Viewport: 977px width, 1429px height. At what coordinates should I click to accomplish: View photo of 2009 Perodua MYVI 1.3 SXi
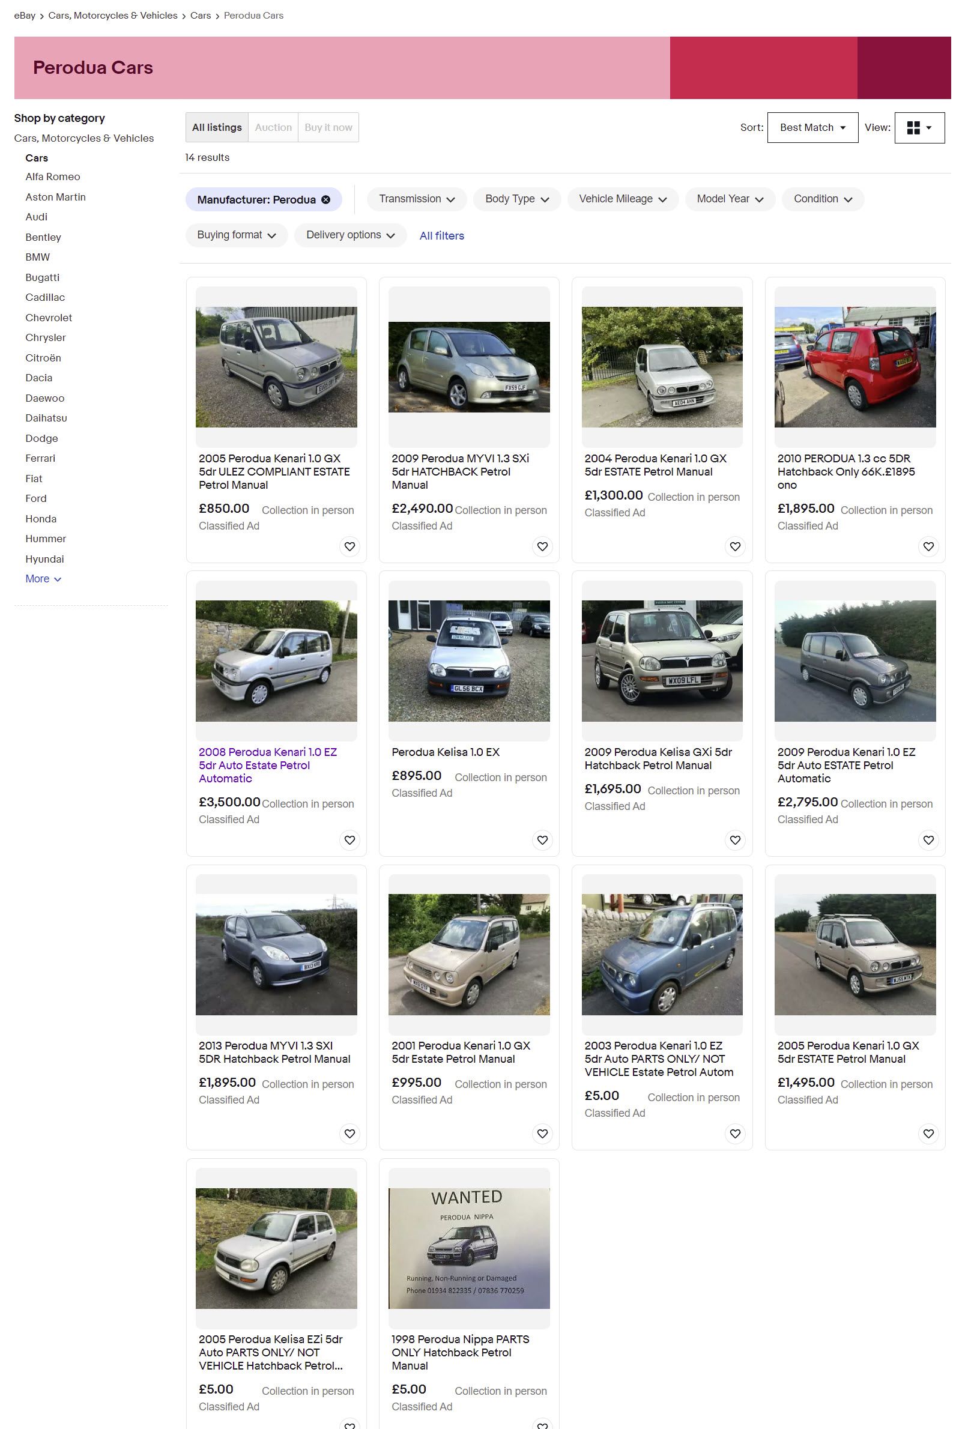469,367
